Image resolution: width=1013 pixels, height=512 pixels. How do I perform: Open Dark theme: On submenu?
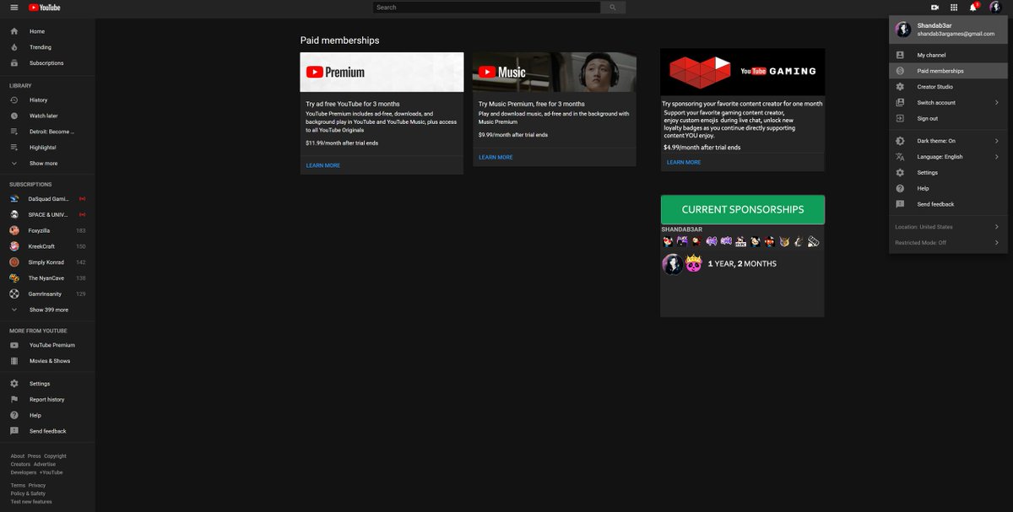[x=948, y=141]
